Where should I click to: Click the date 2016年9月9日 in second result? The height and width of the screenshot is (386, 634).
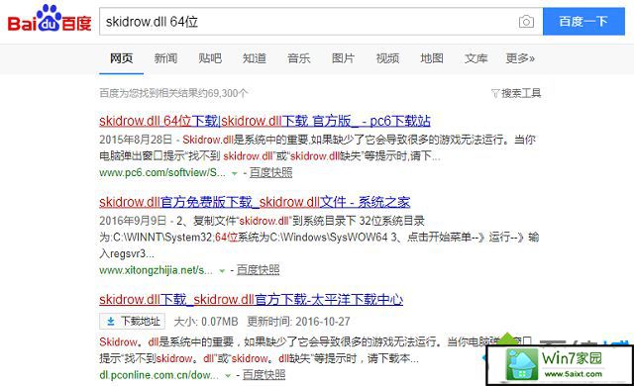coord(133,221)
